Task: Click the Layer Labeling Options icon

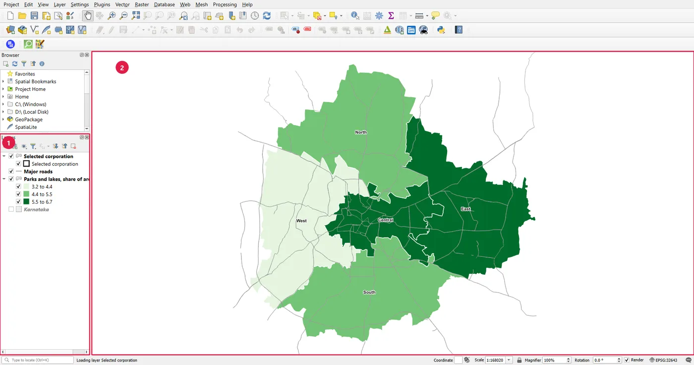Action: (x=296, y=30)
